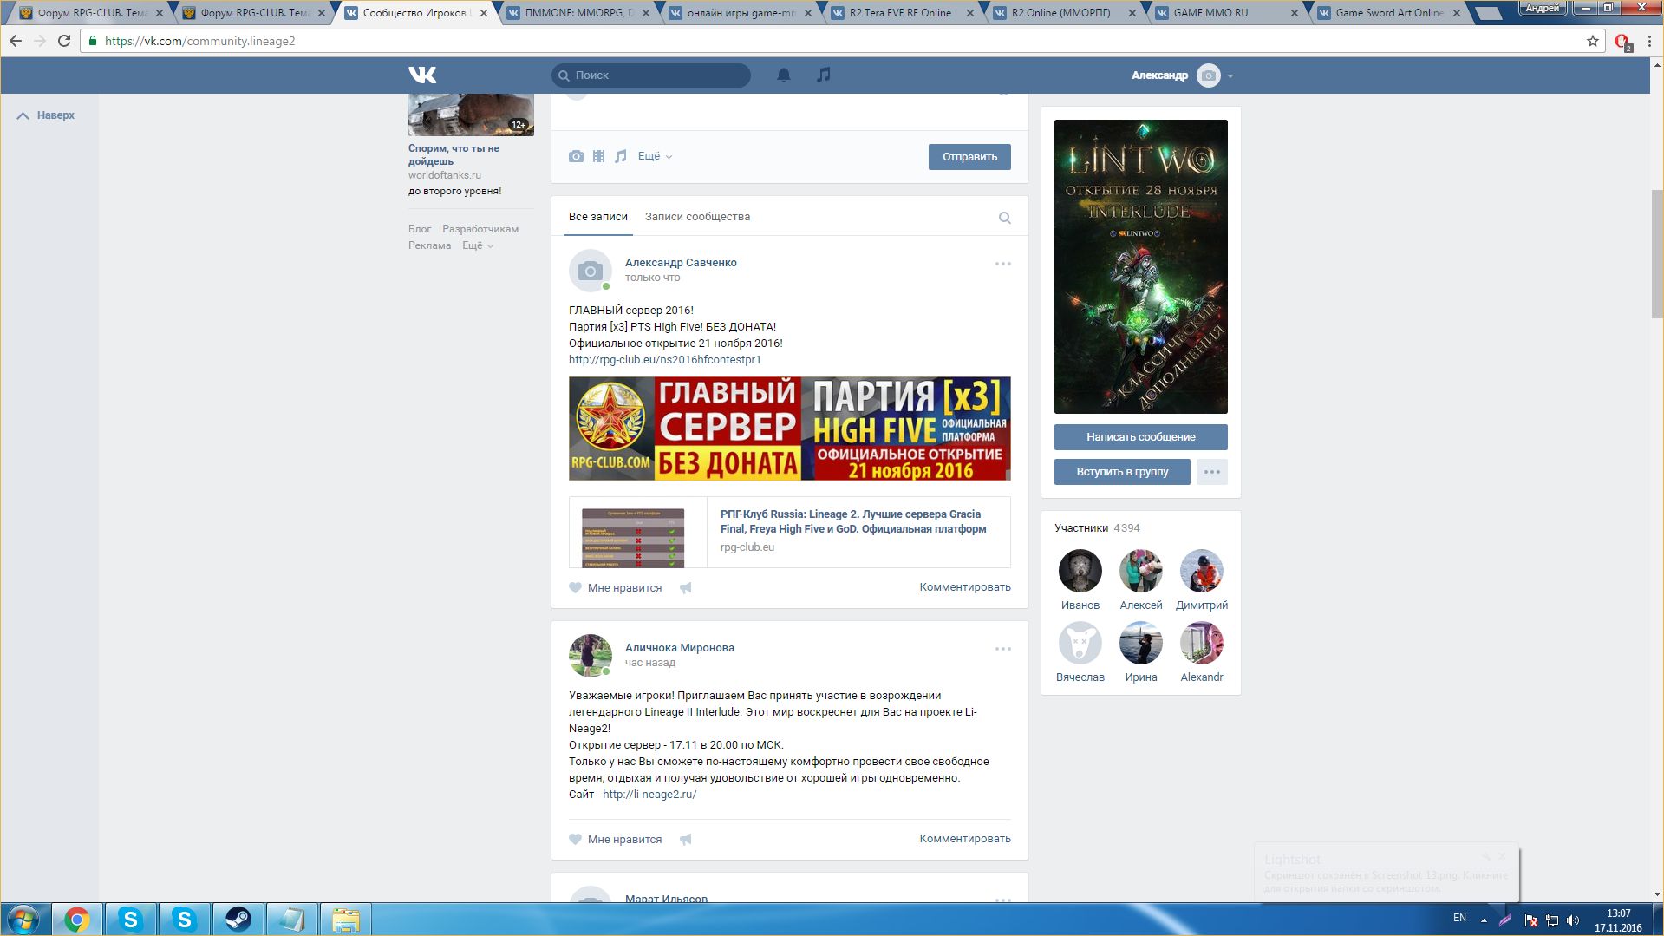The width and height of the screenshot is (1664, 936).
Task: Open user profile photo in header
Action: (1208, 75)
